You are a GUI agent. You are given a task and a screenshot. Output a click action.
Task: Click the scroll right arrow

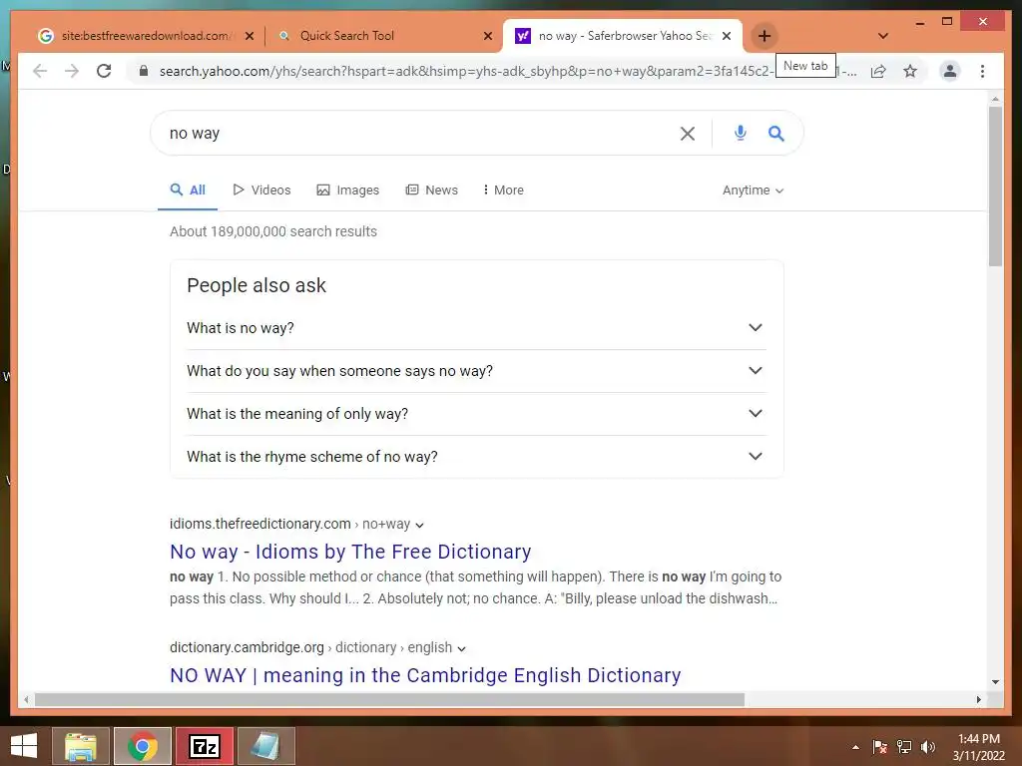978,699
